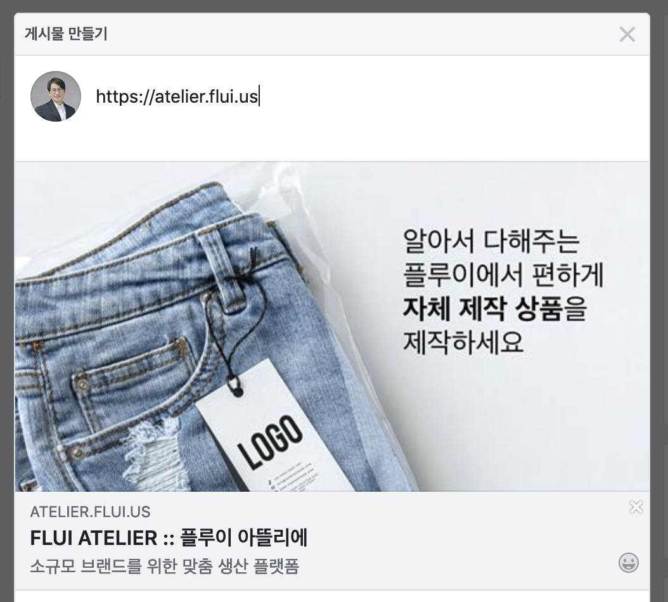Click the 제작하세요 text in preview image
Screen dimensions: 668x602
click(x=463, y=342)
